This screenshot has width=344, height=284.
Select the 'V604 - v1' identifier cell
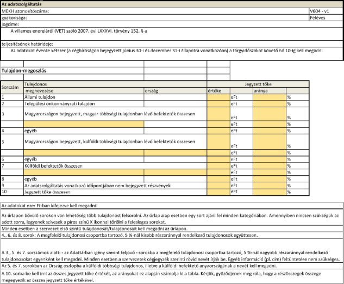326,11
